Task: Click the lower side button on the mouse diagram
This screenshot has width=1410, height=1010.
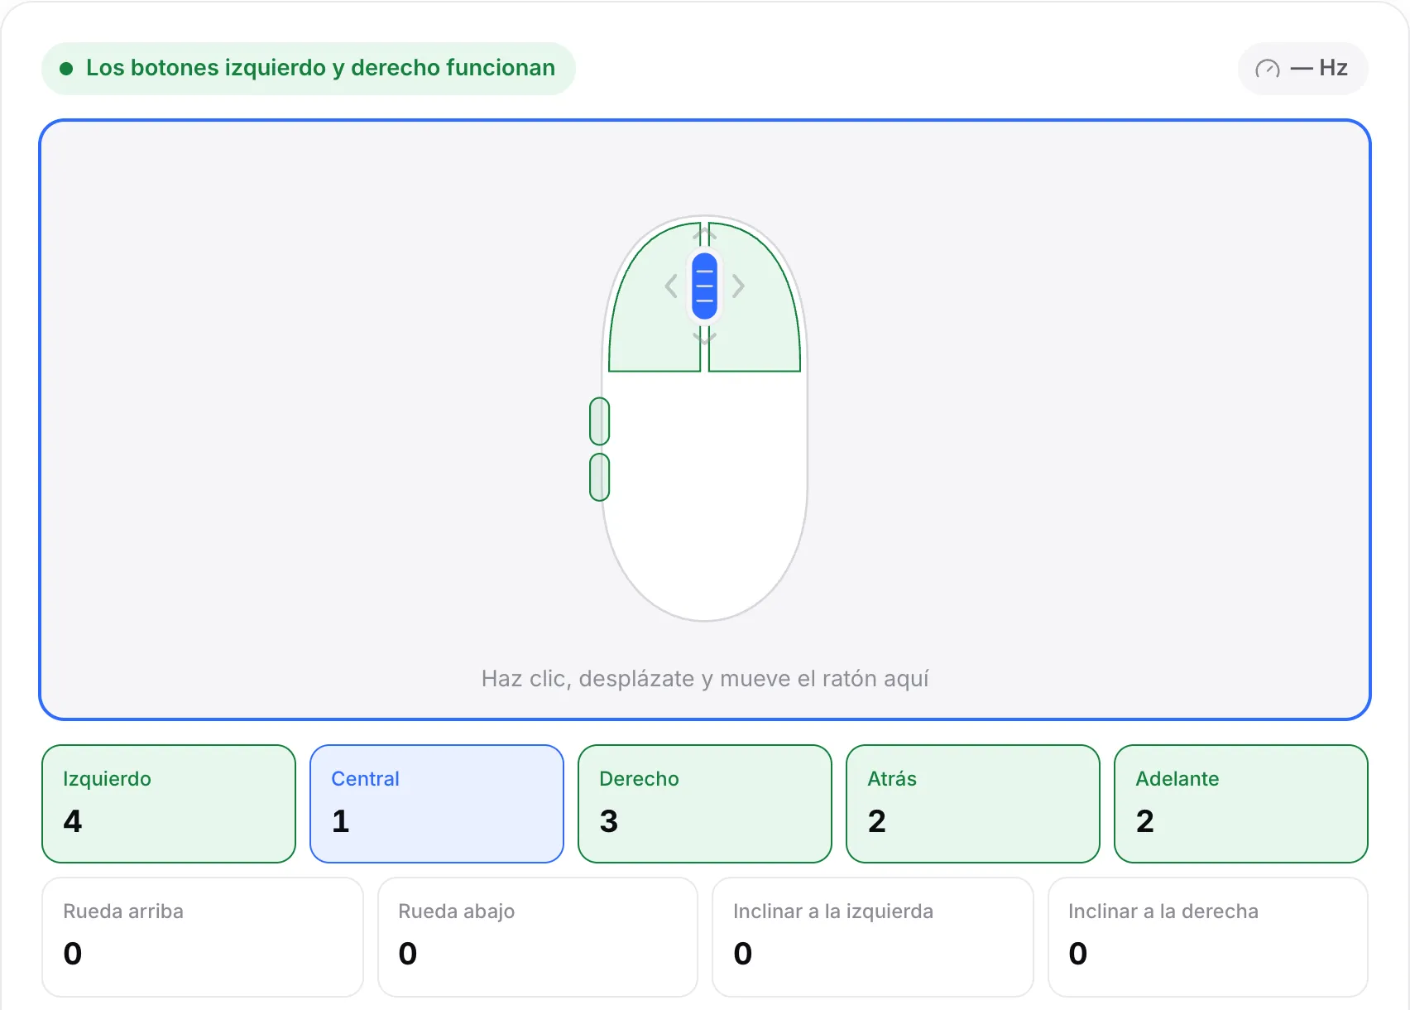Action: coord(600,477)
